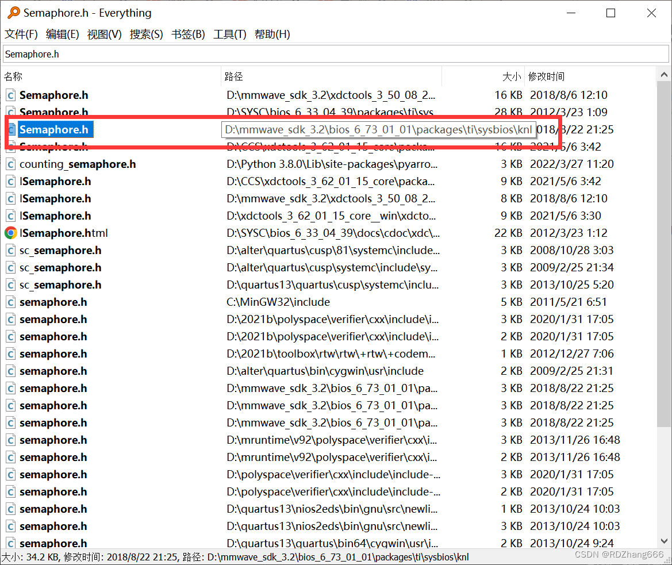Screen dimensions: 672x565
Task: Click the scroll down arrow of results list
Action: pos(664,541)
